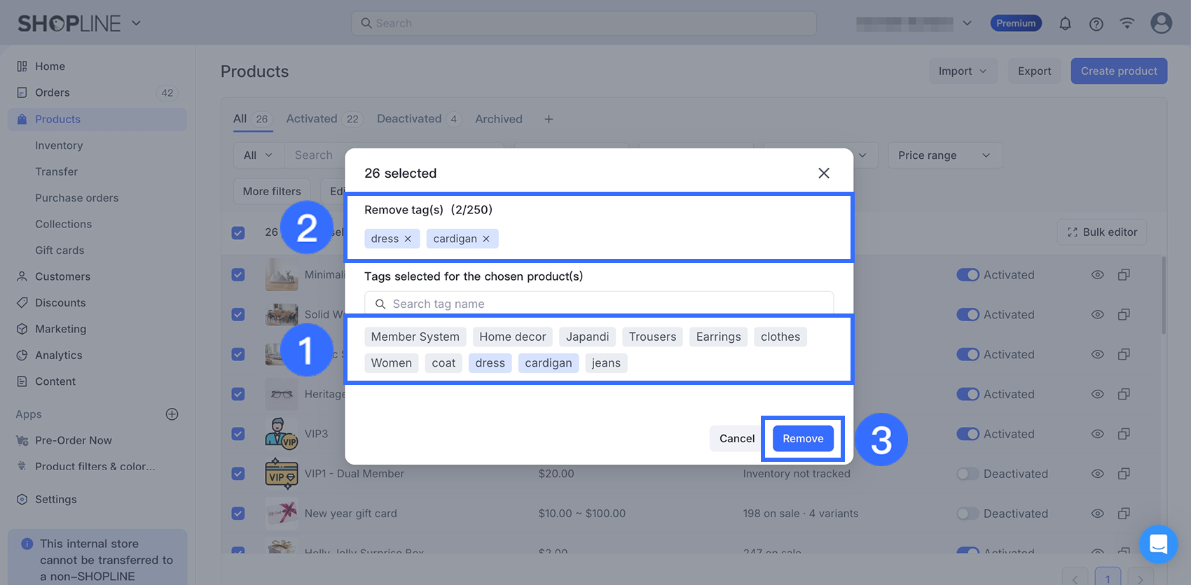Screen dimensions: 1191x585
Task: Deactivate the VIP3 product status switch
Action: [x=968, y=434]
